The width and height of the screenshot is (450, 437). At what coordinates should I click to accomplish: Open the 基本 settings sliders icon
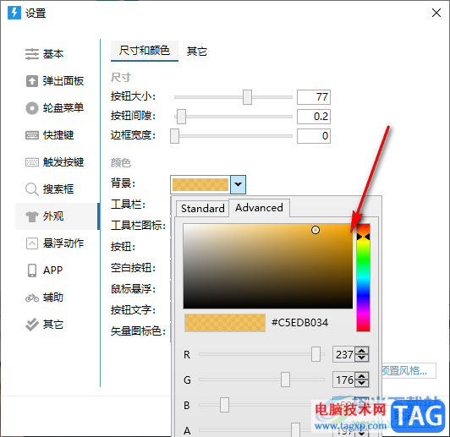pyautogui.click(x=32, y=54)
